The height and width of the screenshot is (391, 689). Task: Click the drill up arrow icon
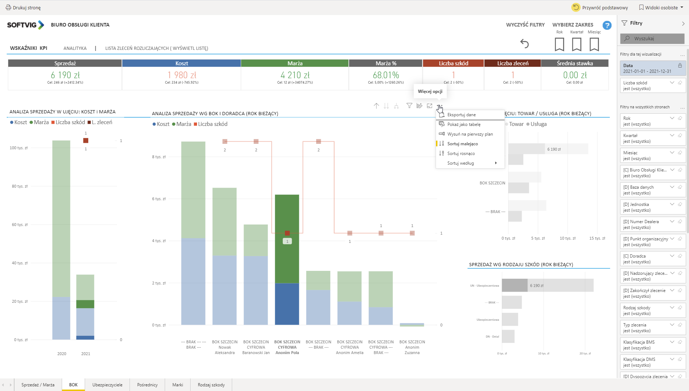[376, 106]
